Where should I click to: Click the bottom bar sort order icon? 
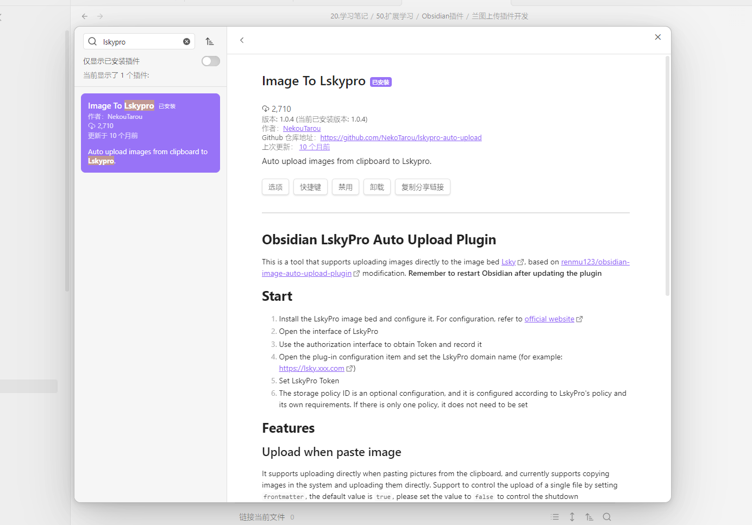pyautogui.click(x=590, y=517)
